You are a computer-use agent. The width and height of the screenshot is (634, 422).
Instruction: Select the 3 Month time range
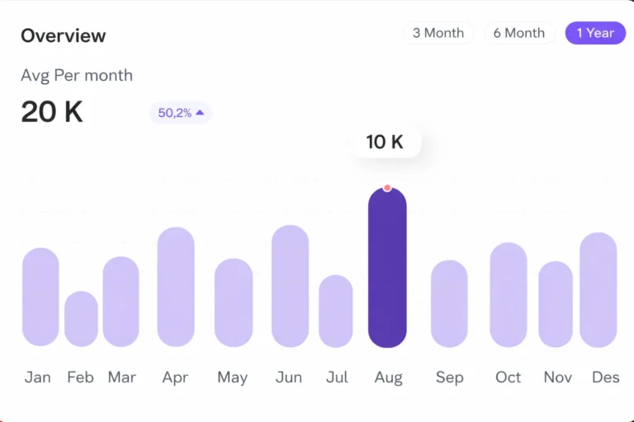[438, 33]
